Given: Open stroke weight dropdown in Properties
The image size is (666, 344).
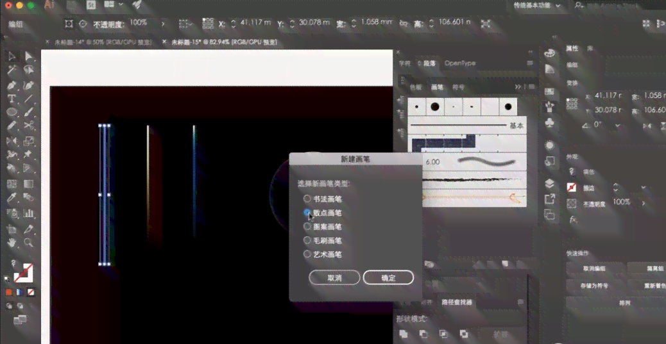Looking at the screenshot, I should [644, 188].
